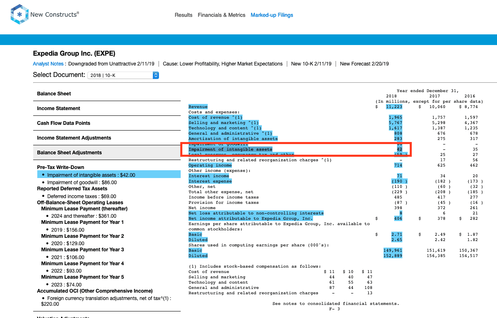Click highlighted General and administrative label
497x318 pixels.
pos(230,133)
